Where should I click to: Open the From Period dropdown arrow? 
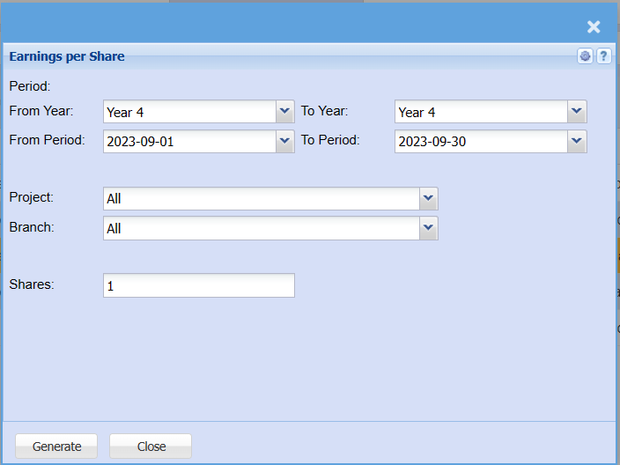point(284,141)
